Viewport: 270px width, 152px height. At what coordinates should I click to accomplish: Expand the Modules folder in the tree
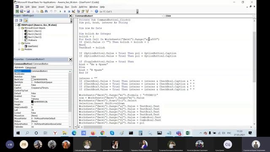19,49
